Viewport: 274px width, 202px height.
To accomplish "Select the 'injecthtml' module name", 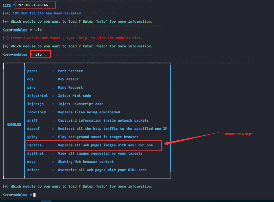I will coord(37,96).
